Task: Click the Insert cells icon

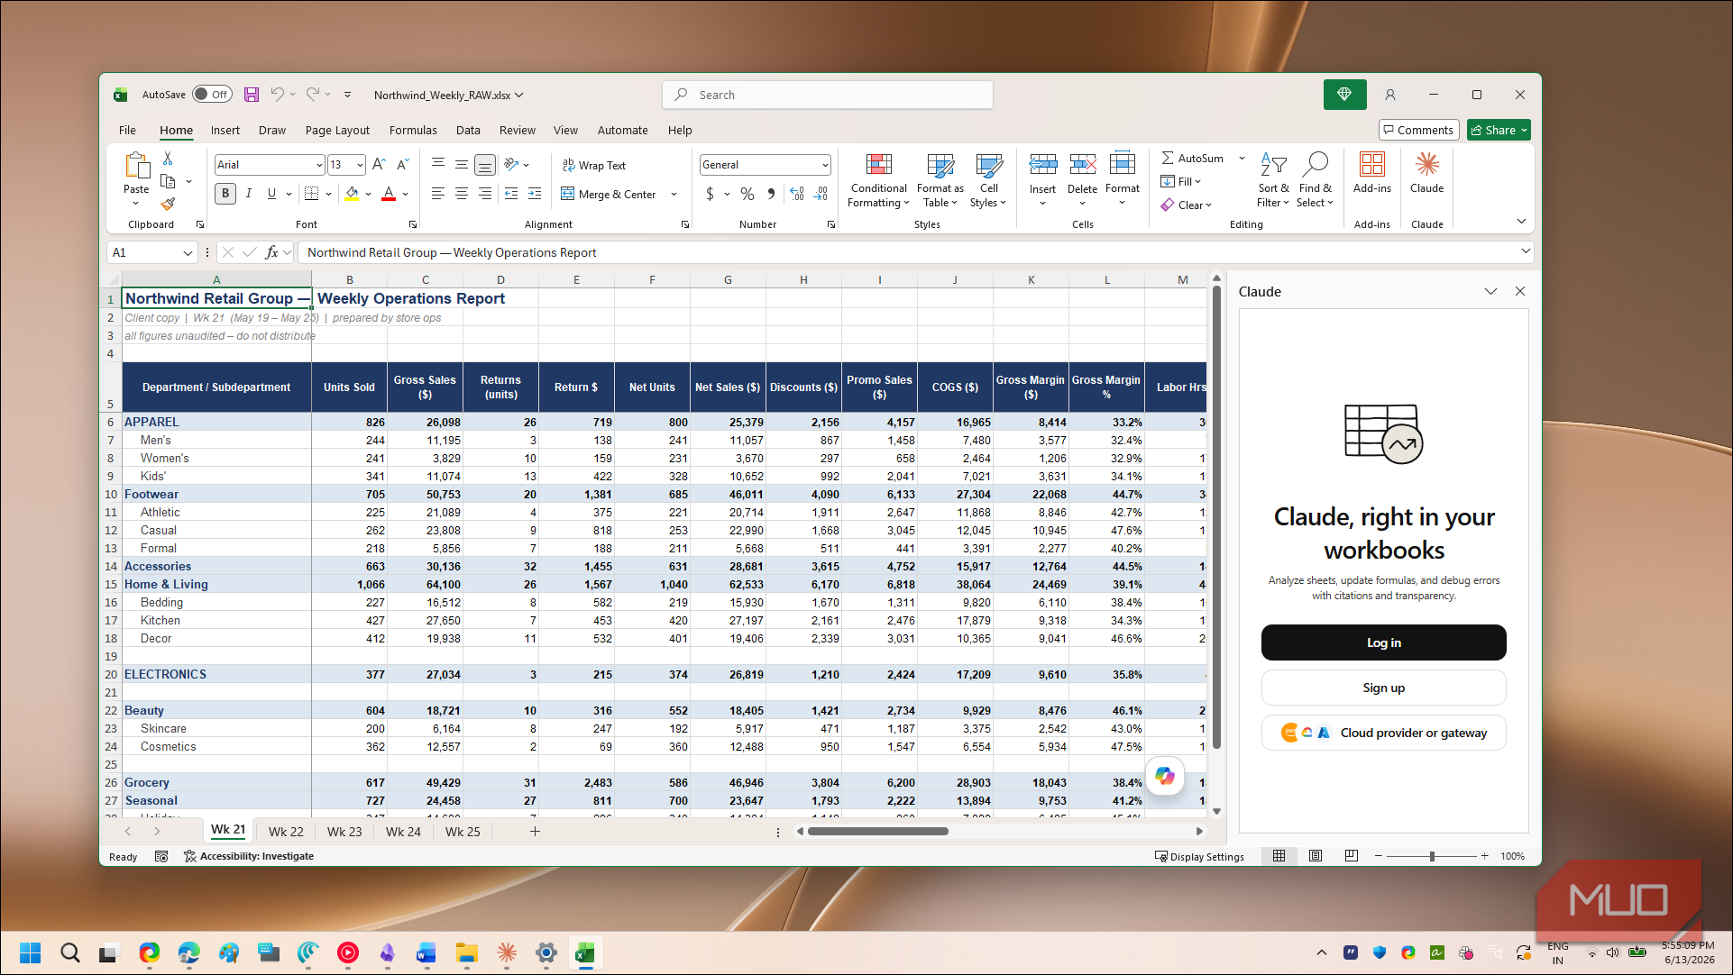Action: pyautogui.click(x=1042, y=165)
